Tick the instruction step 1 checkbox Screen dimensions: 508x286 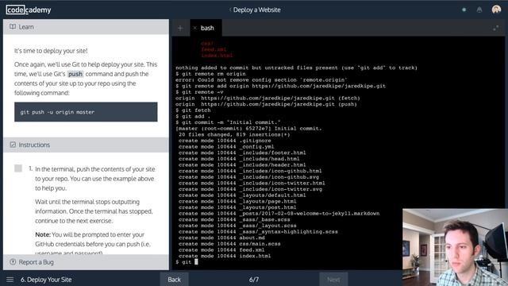click(x=18, y=168)
